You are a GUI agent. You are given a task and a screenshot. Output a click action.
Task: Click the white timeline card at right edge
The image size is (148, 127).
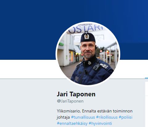tap(146, 104)
